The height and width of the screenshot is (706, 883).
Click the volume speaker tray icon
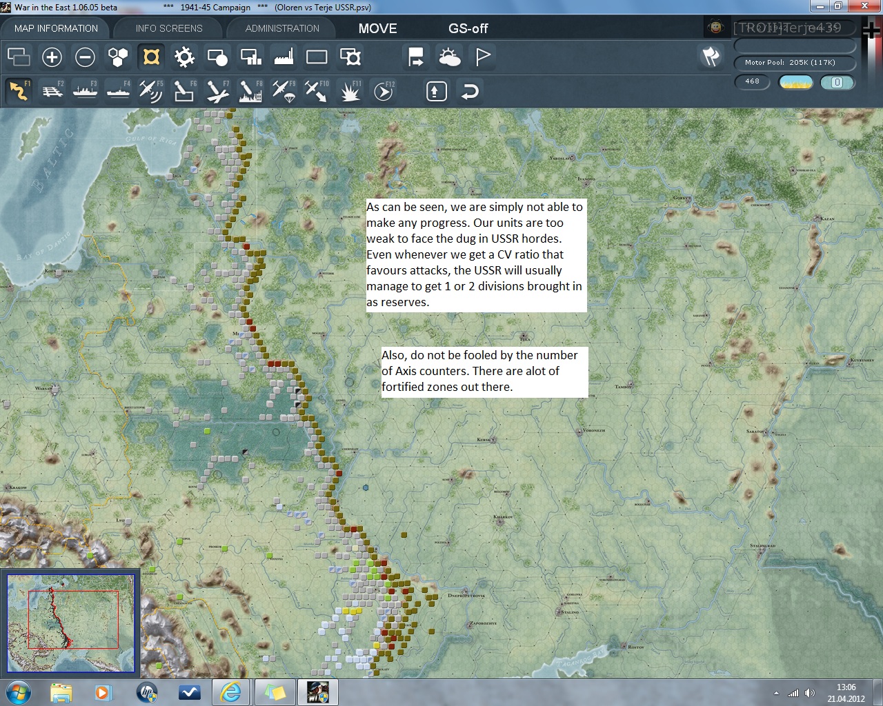[810, 693]
